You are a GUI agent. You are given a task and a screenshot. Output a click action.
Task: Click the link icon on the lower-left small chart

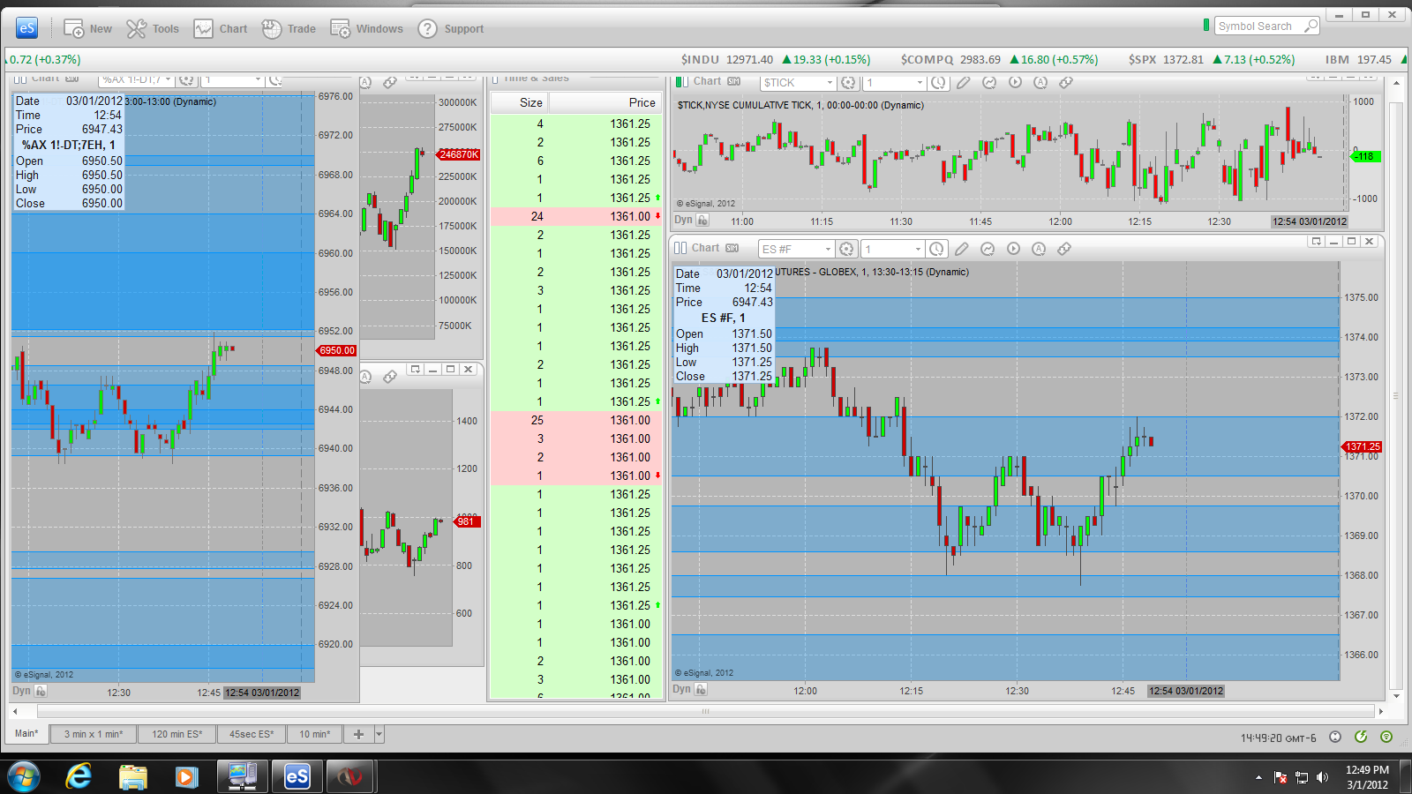click(390, 377)
